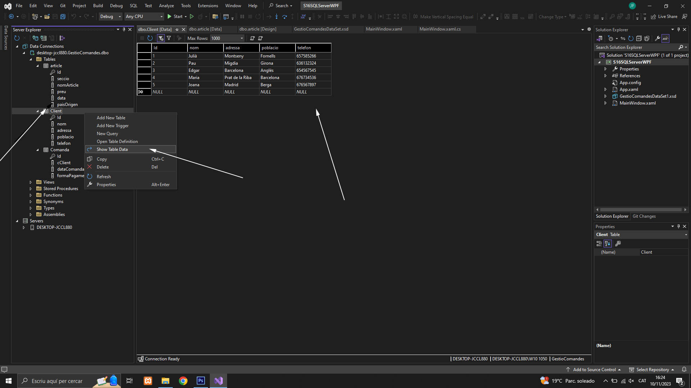
Task: Collapse the Comanda table node
Action: 37,150
